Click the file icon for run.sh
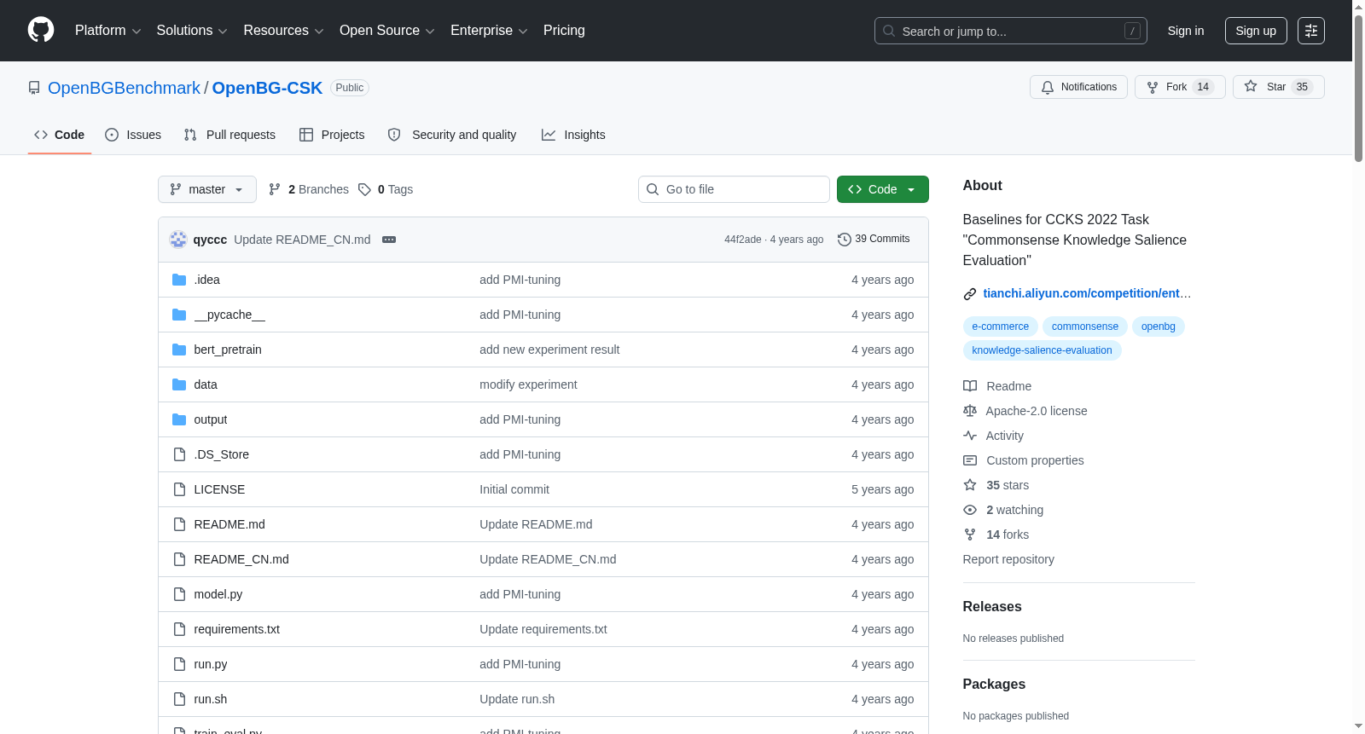The image size is (1365, 734). coord(179,699)
